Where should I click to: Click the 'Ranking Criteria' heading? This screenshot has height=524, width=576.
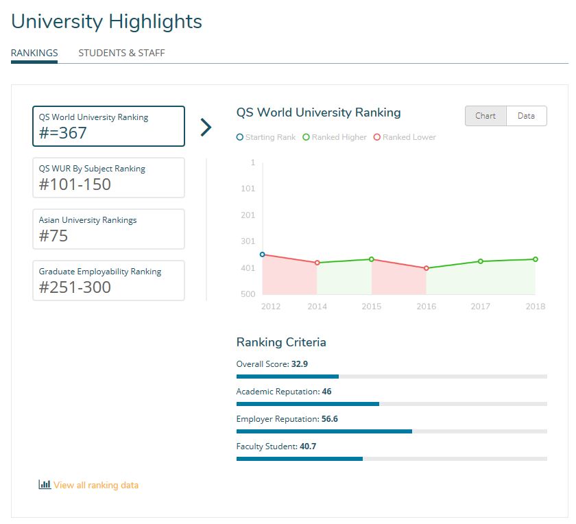click(281, 342)
